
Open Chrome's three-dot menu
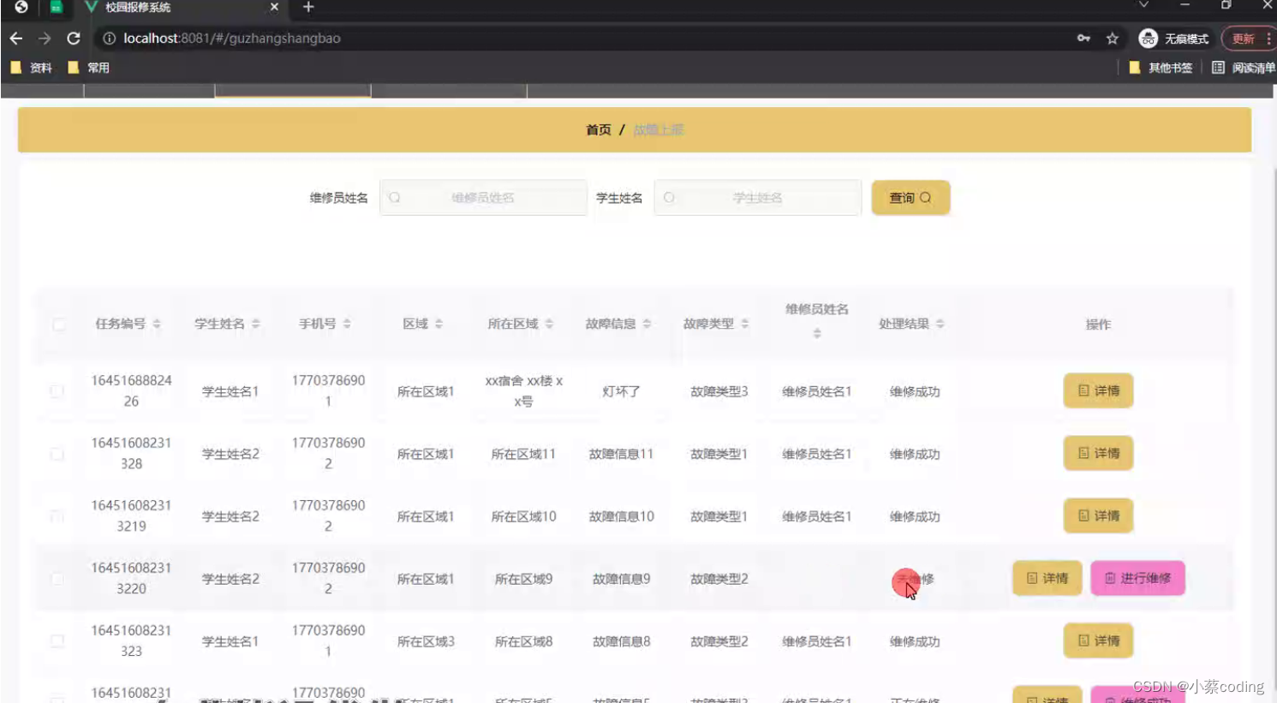1271,38
